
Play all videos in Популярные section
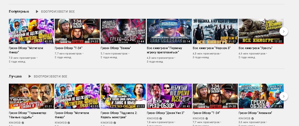58,12
